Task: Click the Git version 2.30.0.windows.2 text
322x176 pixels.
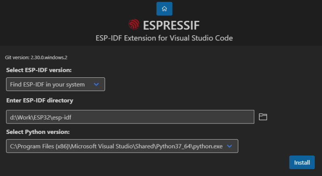Action: coord(36,57)
